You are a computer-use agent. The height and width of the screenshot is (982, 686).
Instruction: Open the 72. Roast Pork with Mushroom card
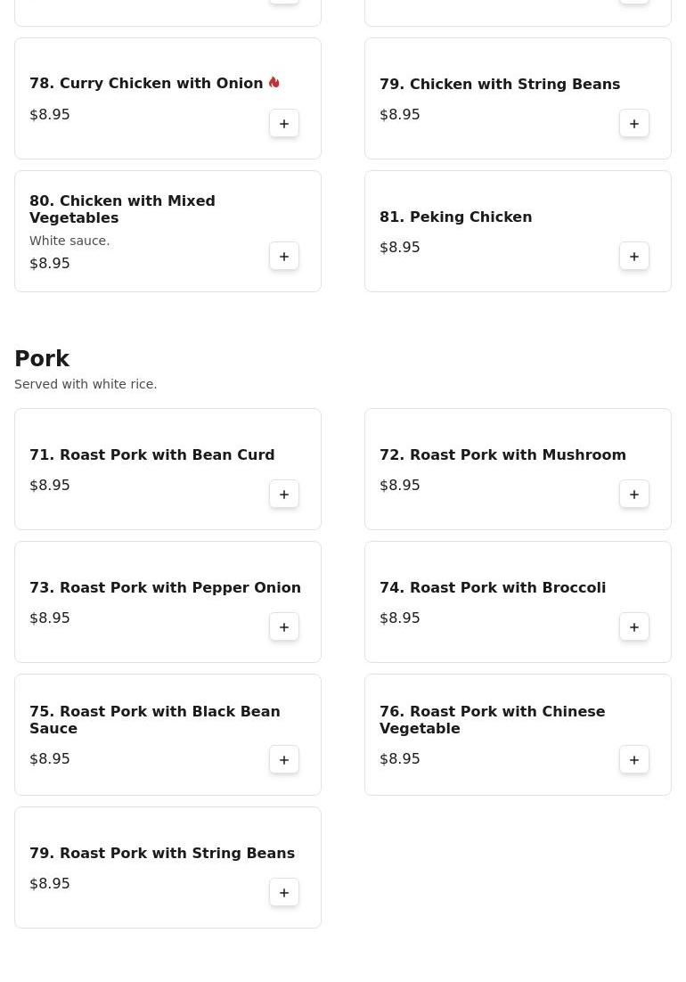[x=518, y=469]
